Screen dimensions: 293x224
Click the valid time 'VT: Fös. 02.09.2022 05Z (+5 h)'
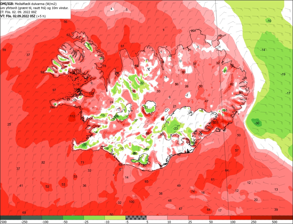point(23,16)
